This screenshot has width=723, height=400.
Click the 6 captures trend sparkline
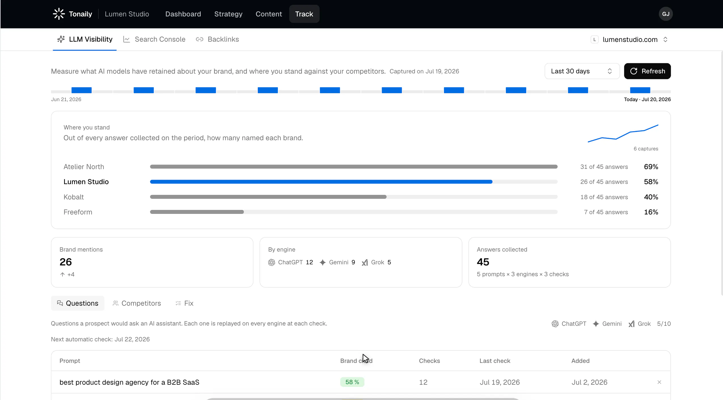click(623, 133)
